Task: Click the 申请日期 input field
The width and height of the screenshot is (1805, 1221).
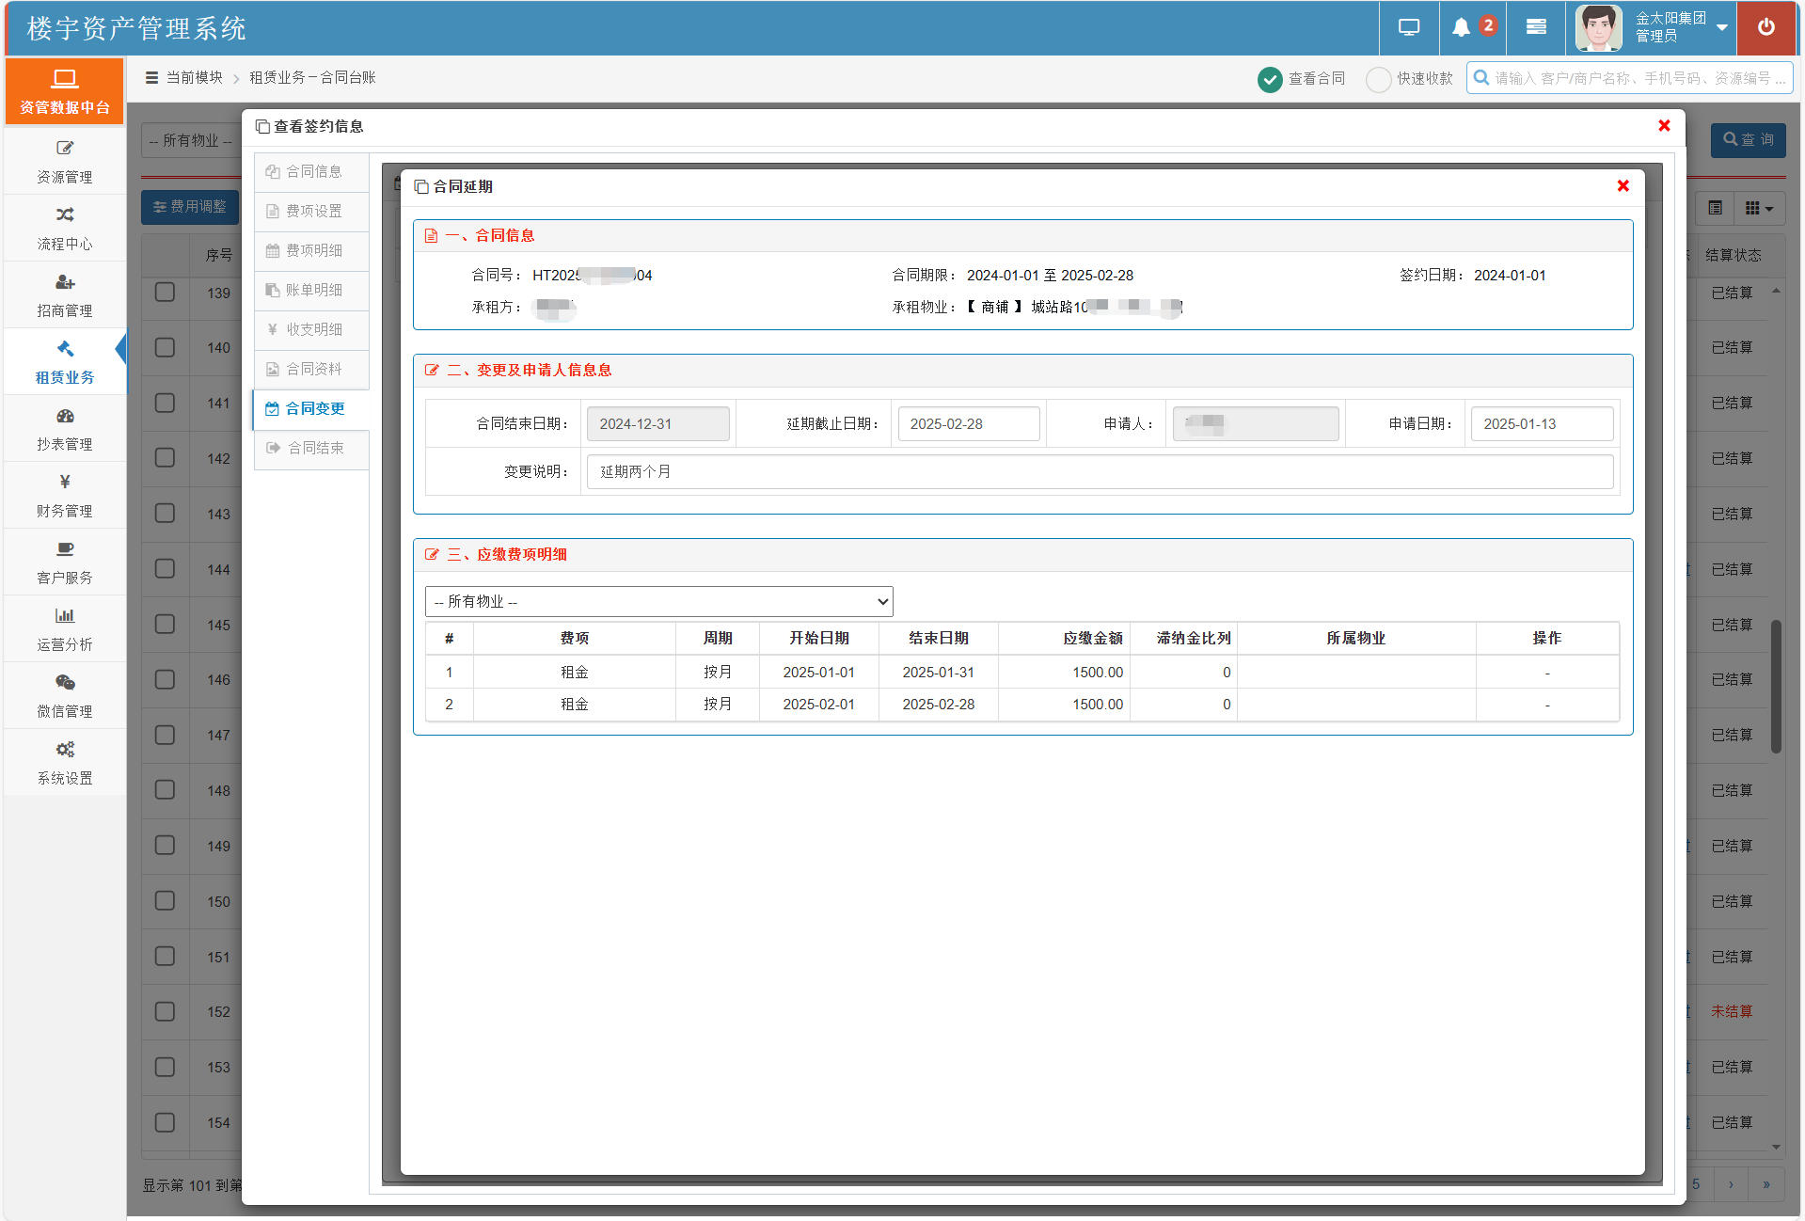Action: pyautogui.click(x=1542, y=423)
